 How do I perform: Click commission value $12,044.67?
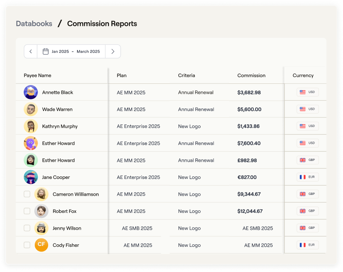250,211
